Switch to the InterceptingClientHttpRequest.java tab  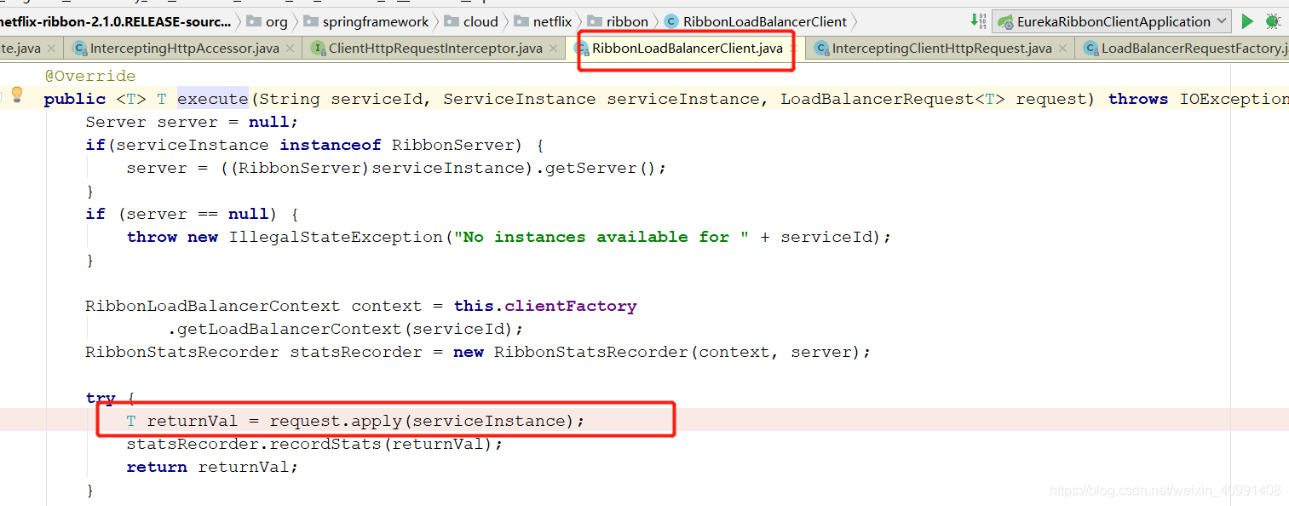(941, 49)
